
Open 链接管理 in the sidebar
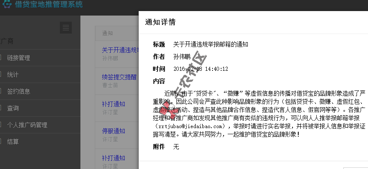click(18, 58)
